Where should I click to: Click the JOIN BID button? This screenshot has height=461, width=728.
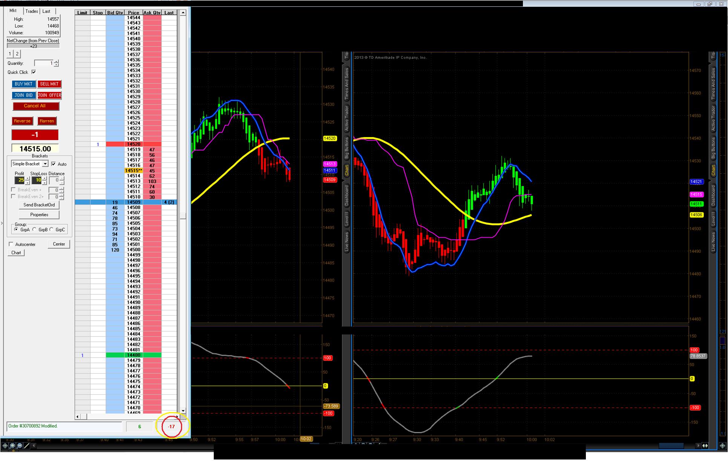point(24,95)
